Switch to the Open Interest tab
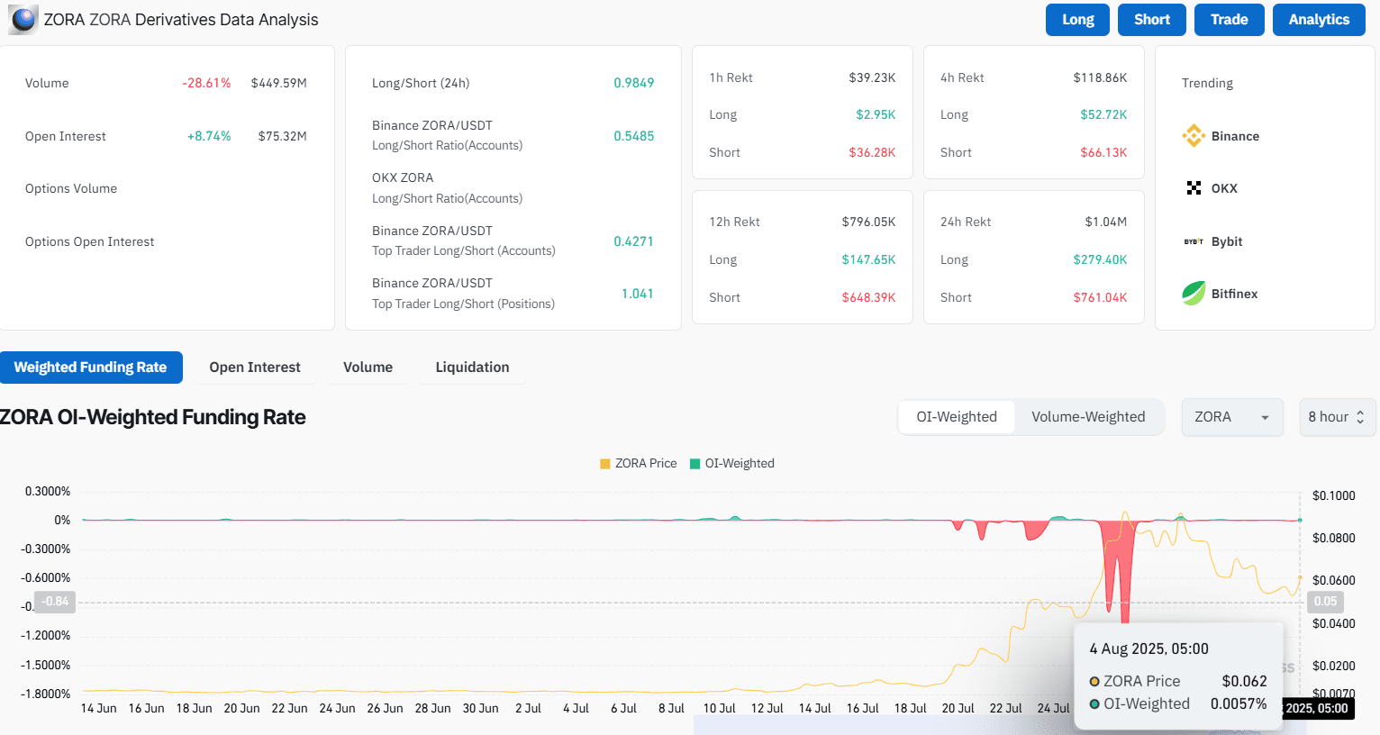This screenshot has height=735, width=1380. (x=255, y=367)
